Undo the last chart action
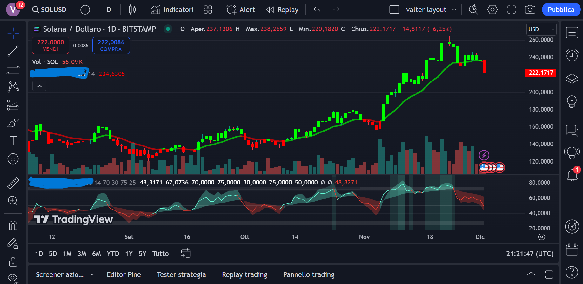Image resolution: width=583 pixels, height=284 pixels. 317,10
